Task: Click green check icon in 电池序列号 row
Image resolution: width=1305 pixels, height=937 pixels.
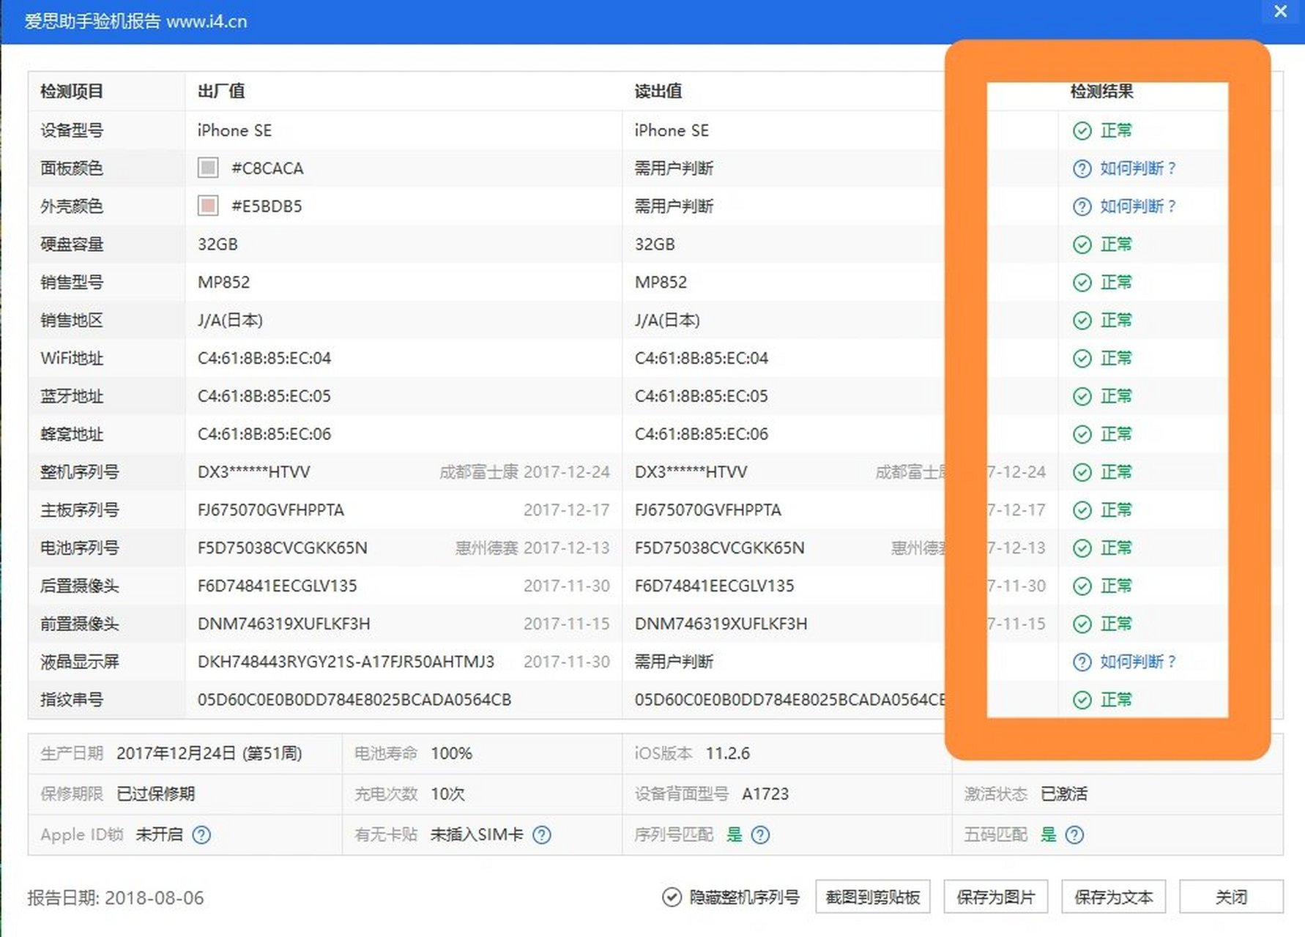Action: [x=1082, y=549]
